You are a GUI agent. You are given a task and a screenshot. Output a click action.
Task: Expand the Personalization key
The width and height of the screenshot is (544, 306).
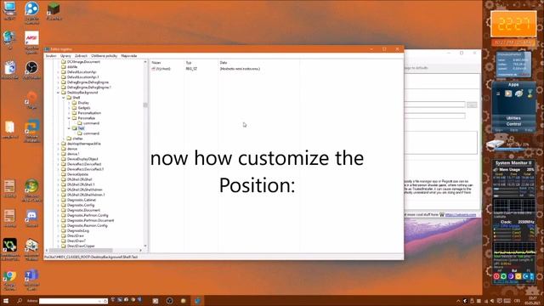(x=69, y=113)
